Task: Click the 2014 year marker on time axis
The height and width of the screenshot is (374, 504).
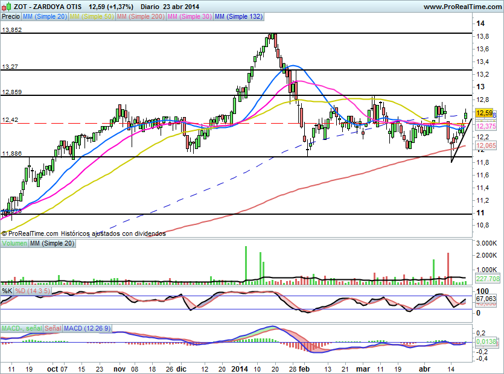Action: coord(240,369)
